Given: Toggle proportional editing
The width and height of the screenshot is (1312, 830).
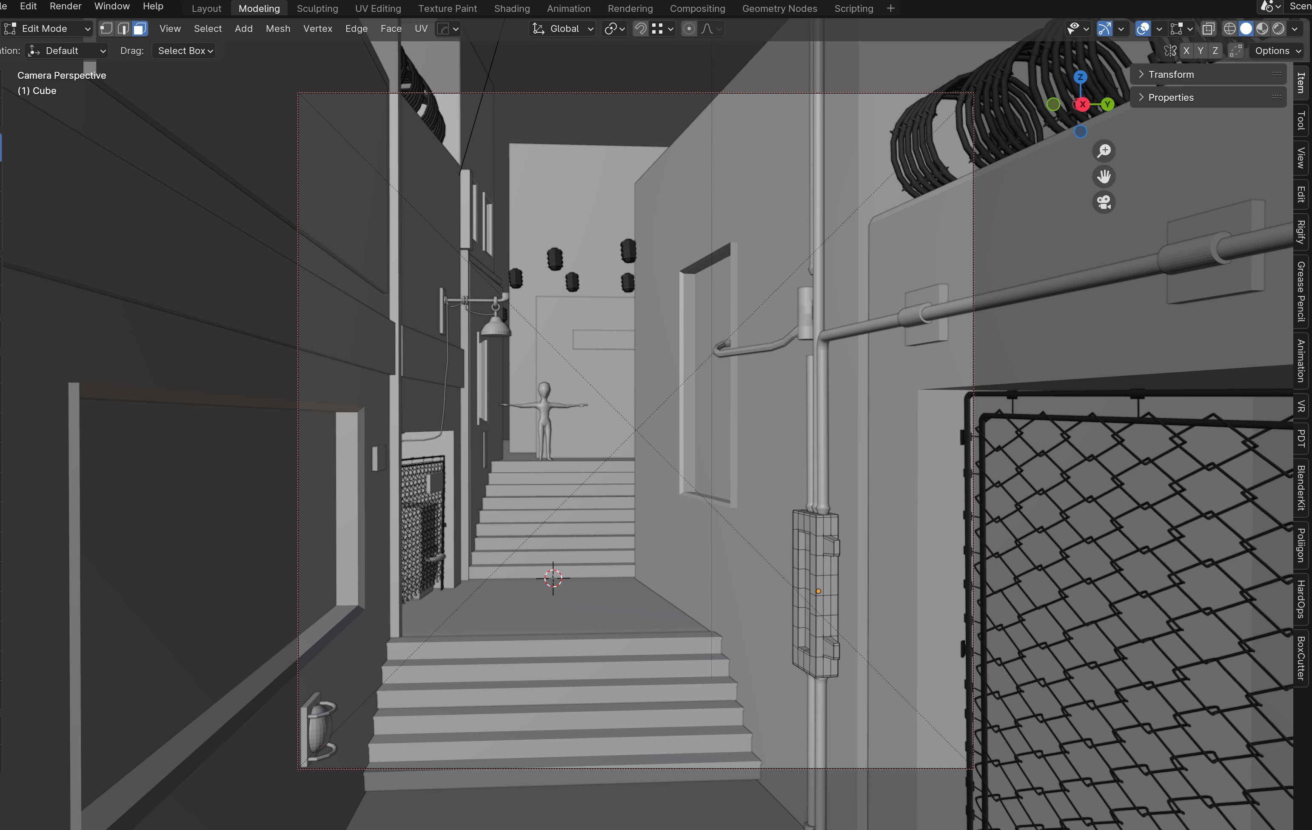Looking at the screenshot, I should pyautogui.click(x=689, y=29).
